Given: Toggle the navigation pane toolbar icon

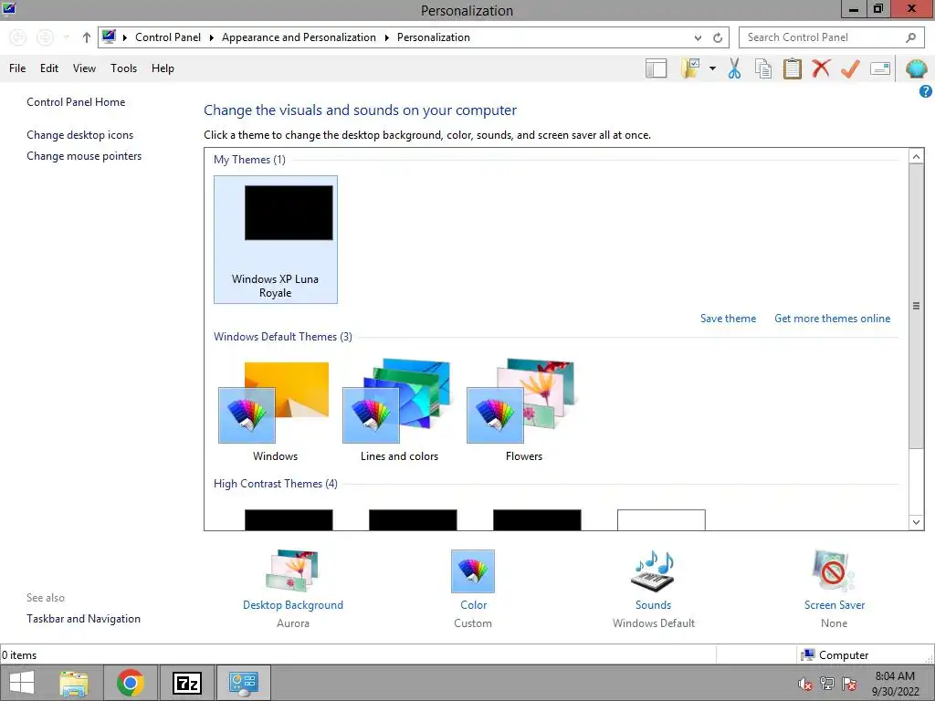Looking at the screenshot, I should tap(656, 68).
